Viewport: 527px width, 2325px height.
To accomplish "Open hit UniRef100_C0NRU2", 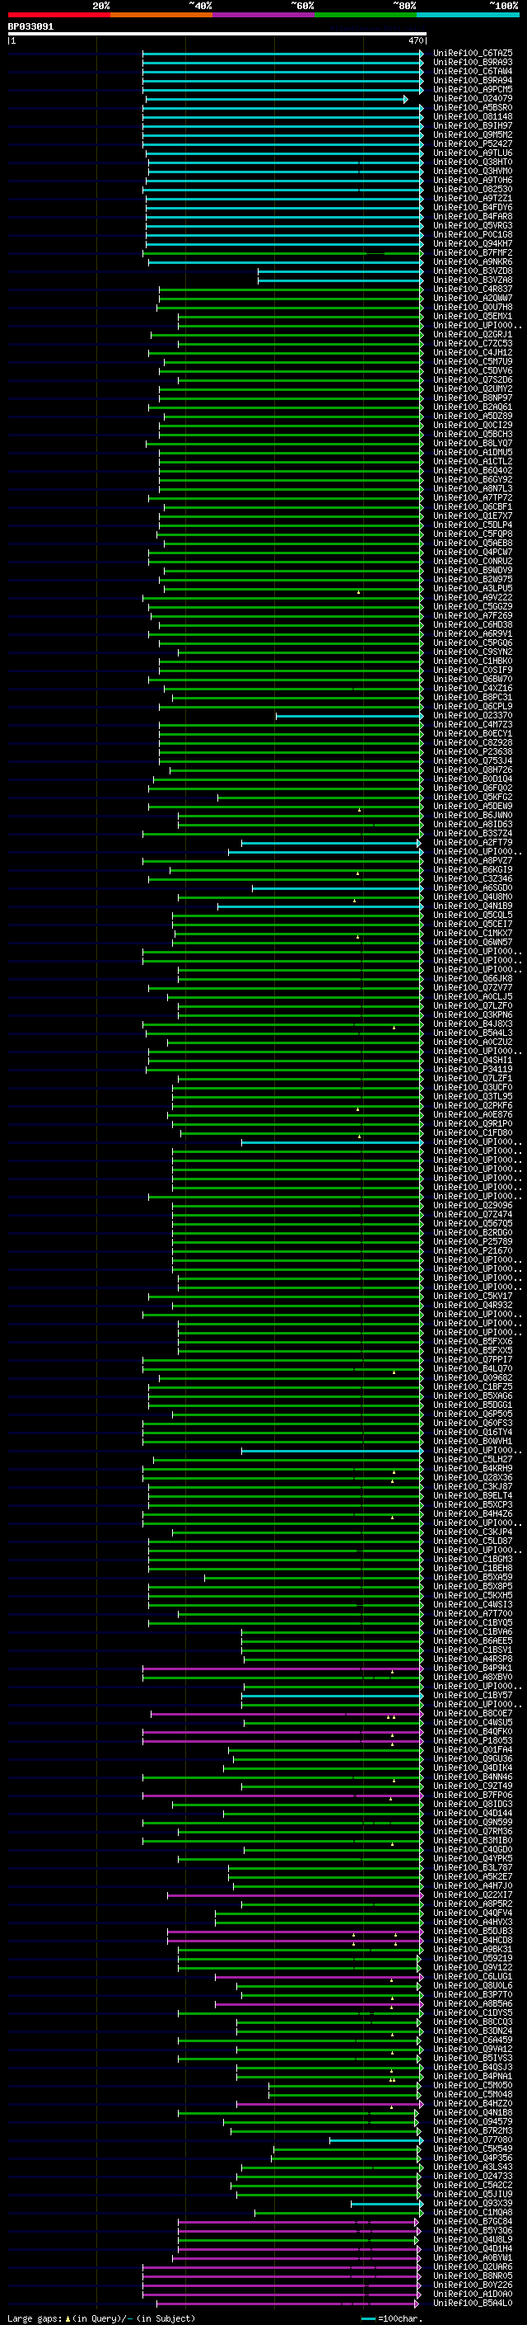I will pyautogui.click(x=473, y=561).
